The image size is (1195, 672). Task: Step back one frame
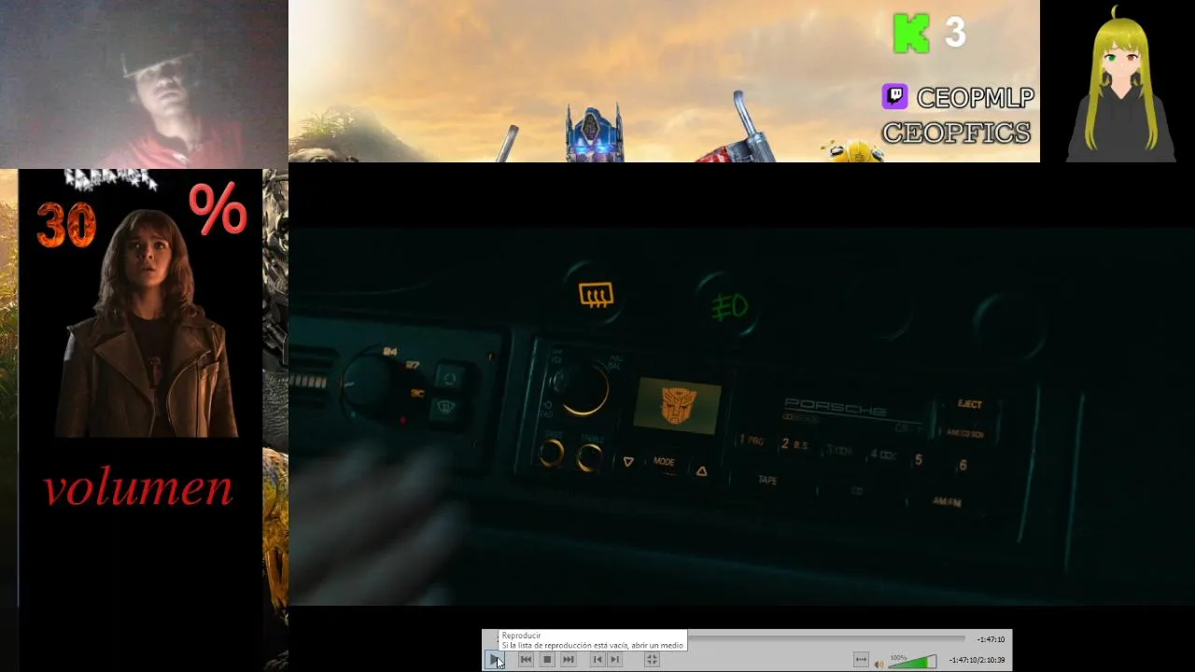point(597,660)
